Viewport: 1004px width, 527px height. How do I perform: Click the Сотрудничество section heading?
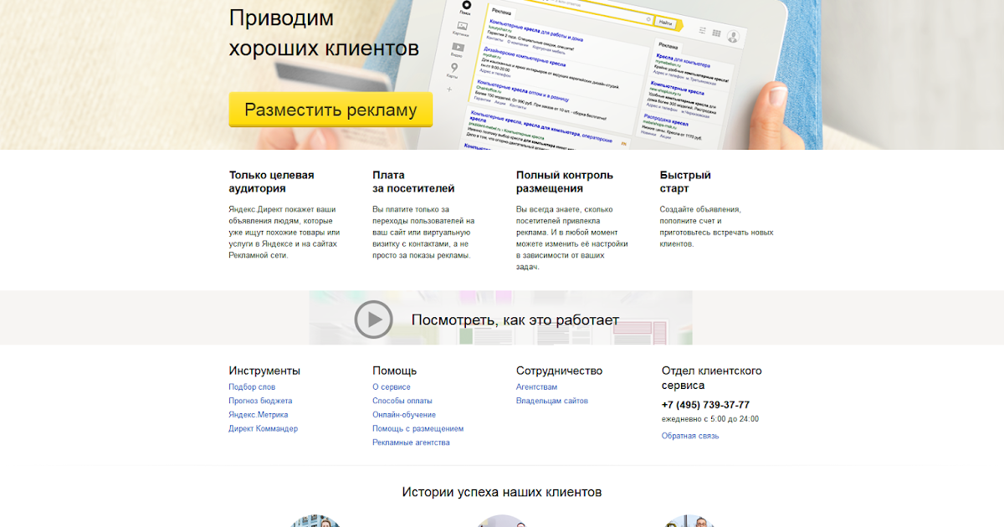[559, 371]
